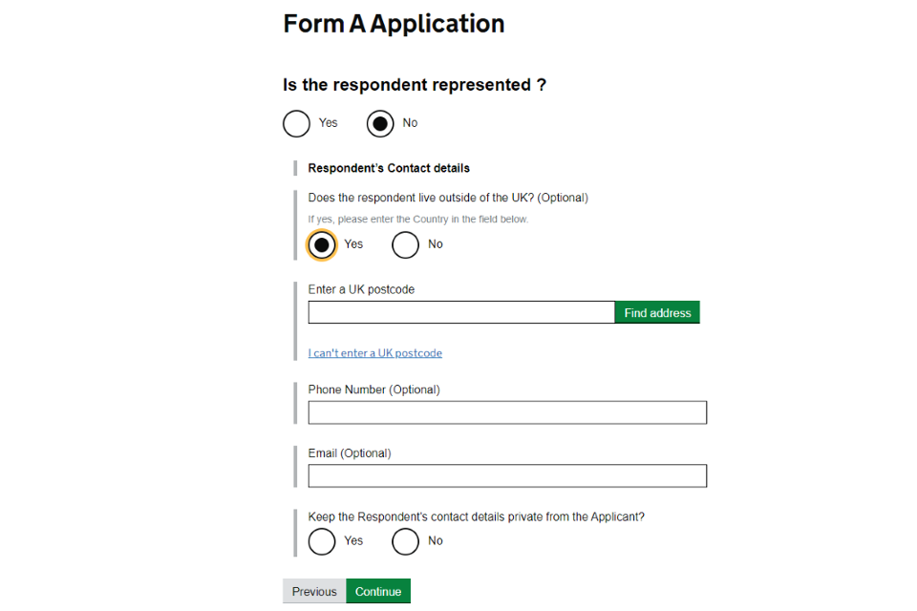Image resolution: width=917 pixels, height=611 pixels.
Task: Select Yes to keep contact details private
Action: pos(322,541)
